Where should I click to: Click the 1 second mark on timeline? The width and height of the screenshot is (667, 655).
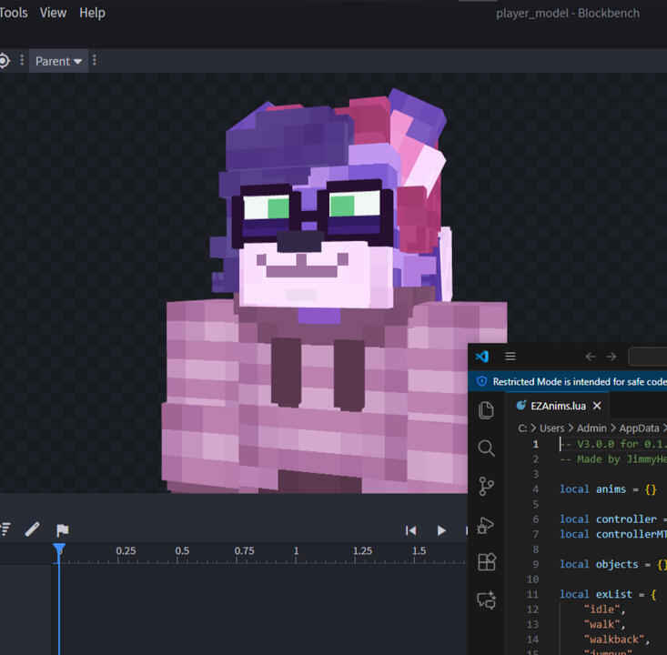click(296, 550)
